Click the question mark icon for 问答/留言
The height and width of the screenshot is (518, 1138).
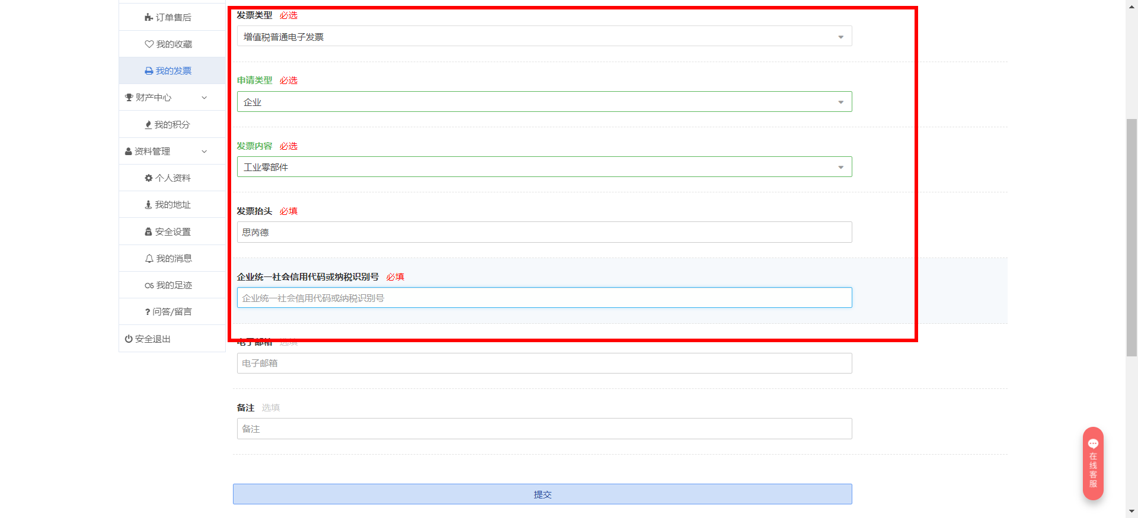147,312
